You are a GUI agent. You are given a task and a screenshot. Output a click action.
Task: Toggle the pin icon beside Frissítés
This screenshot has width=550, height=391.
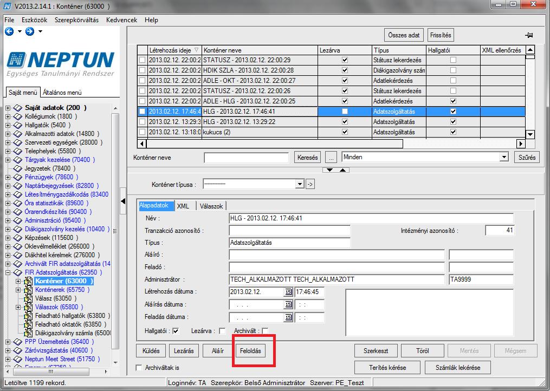529,35
